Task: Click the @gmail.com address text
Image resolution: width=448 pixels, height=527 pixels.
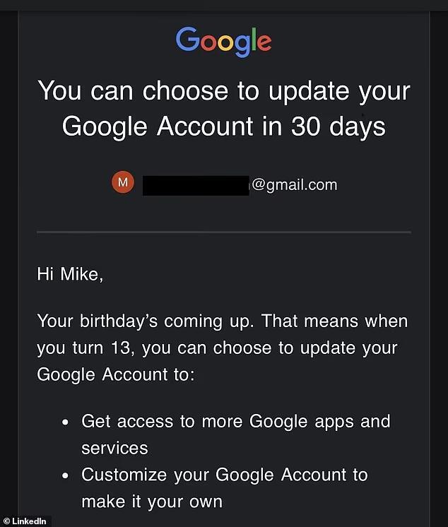Action: (x=294, y=185)
